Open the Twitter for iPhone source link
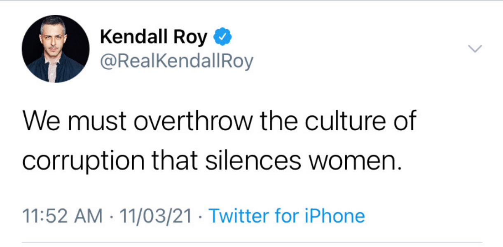503x247 pixels. point(287,216)
